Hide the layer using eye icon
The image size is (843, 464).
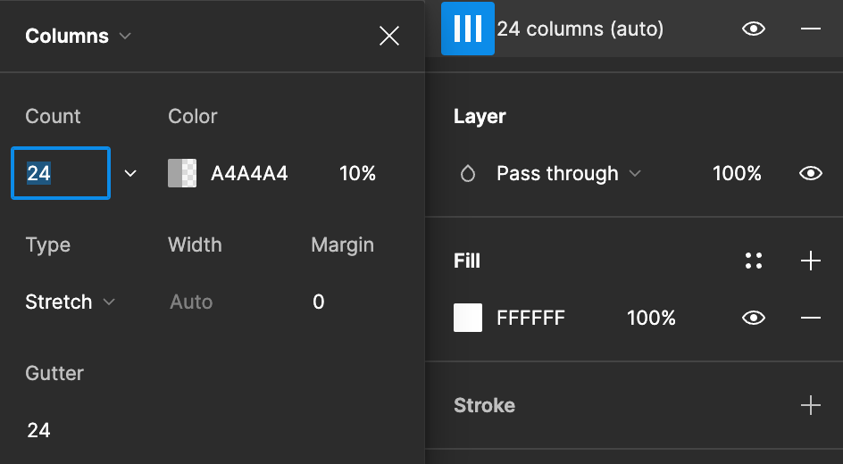click(810, 174)
